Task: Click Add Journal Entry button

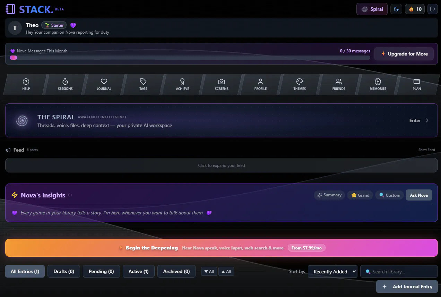Action: pyautogui.click(x=407, y=287)
